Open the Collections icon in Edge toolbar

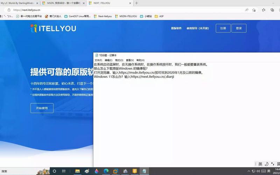(272, 10)
